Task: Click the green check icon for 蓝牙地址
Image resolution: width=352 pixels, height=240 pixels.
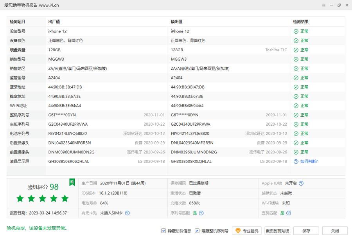Action: [296, 87]
